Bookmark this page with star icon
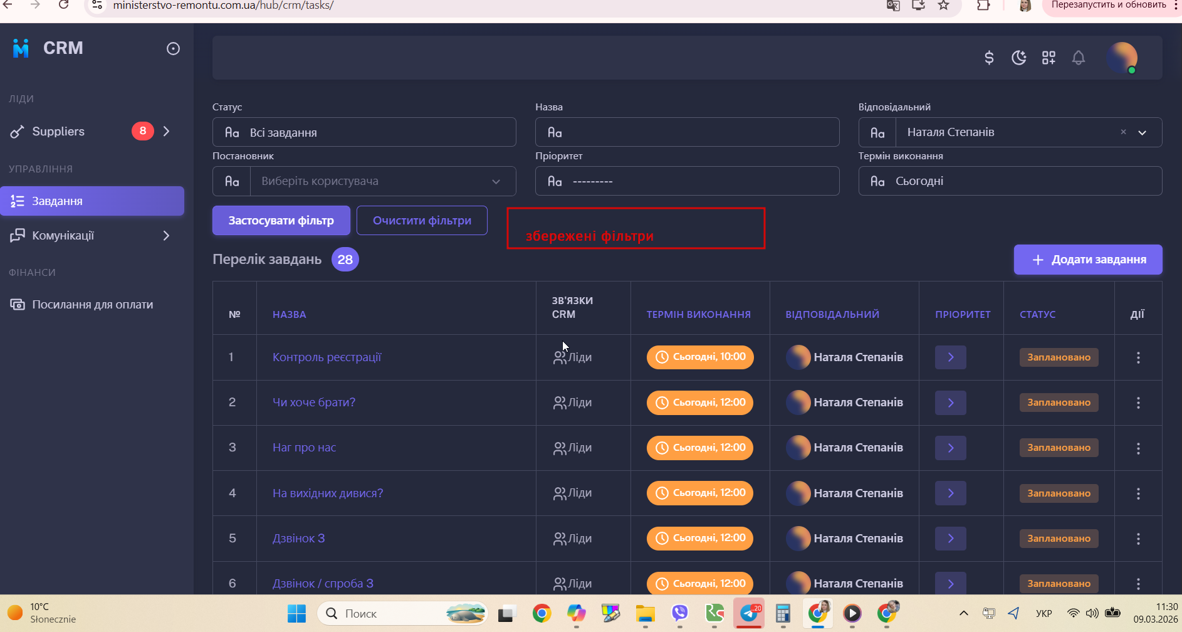Screen dimensions: 1182x632 pos(944,5)
